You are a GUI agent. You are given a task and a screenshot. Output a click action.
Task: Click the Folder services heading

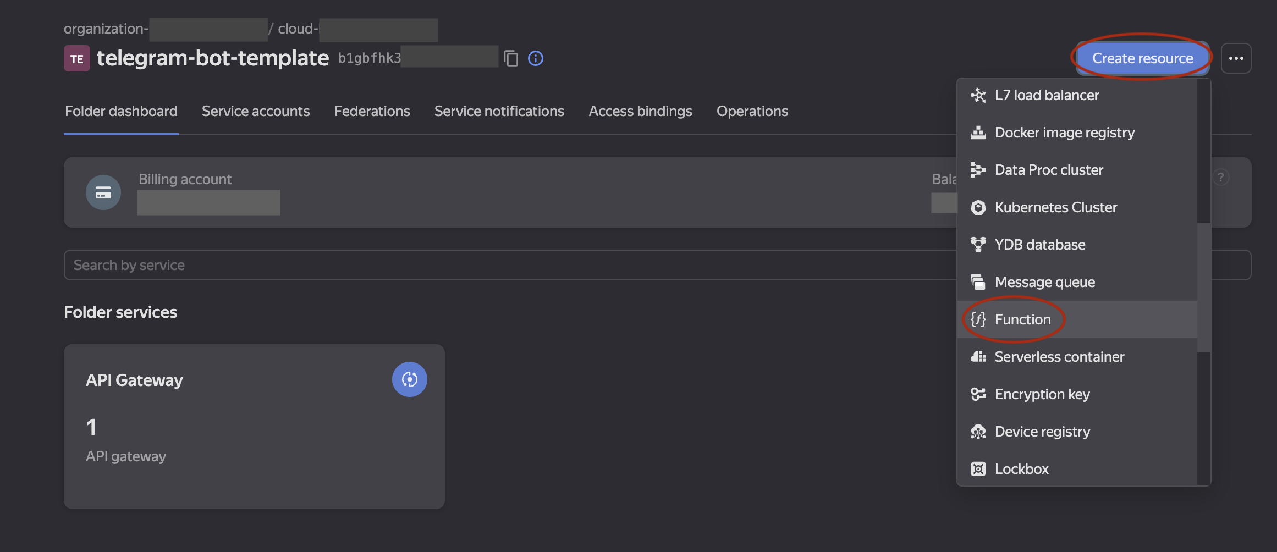click(x=120, y=312)
